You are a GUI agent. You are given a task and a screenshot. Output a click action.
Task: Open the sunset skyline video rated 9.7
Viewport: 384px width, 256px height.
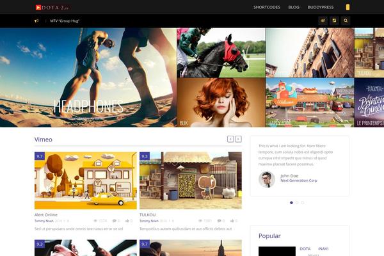pyautogui.click(x=191, y=248)
